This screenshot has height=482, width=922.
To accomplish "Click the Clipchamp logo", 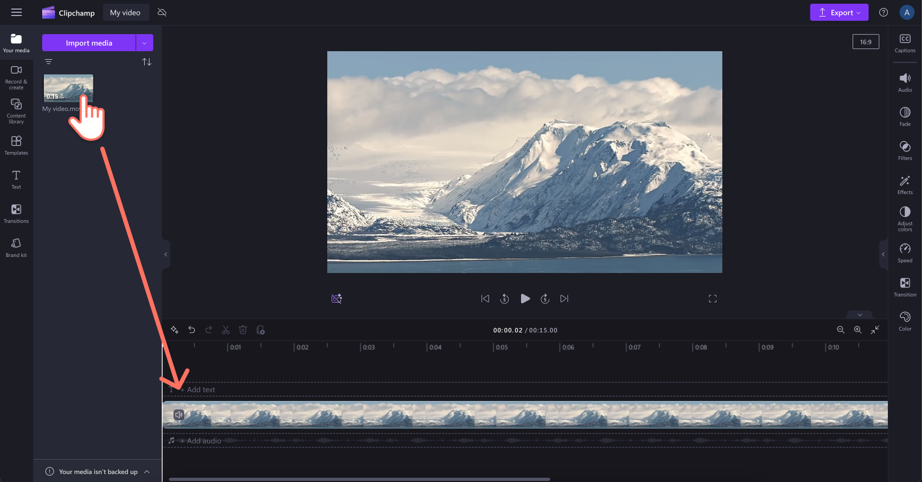I will (x=68, y=13).
